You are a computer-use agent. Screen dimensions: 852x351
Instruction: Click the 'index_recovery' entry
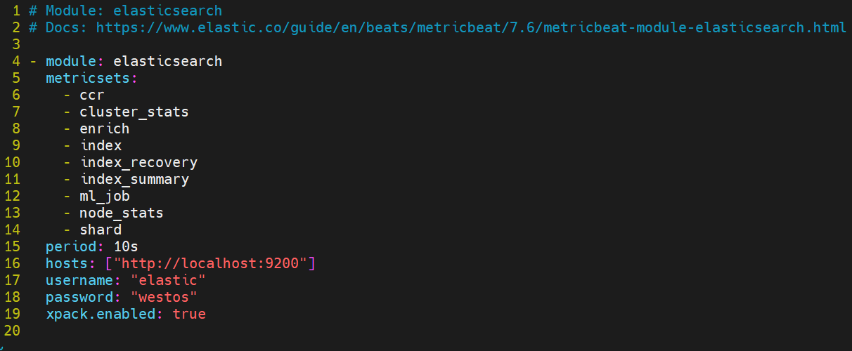(138, 162)
